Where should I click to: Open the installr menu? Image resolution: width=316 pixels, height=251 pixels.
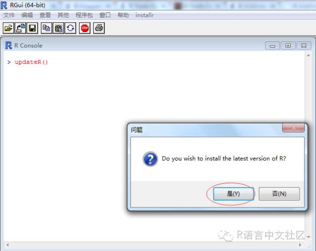point(145,15)
